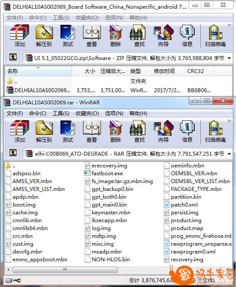Screen dimensions: 236x287
Task: Open 工具(S) menu in back window
Action: point(61,18)
